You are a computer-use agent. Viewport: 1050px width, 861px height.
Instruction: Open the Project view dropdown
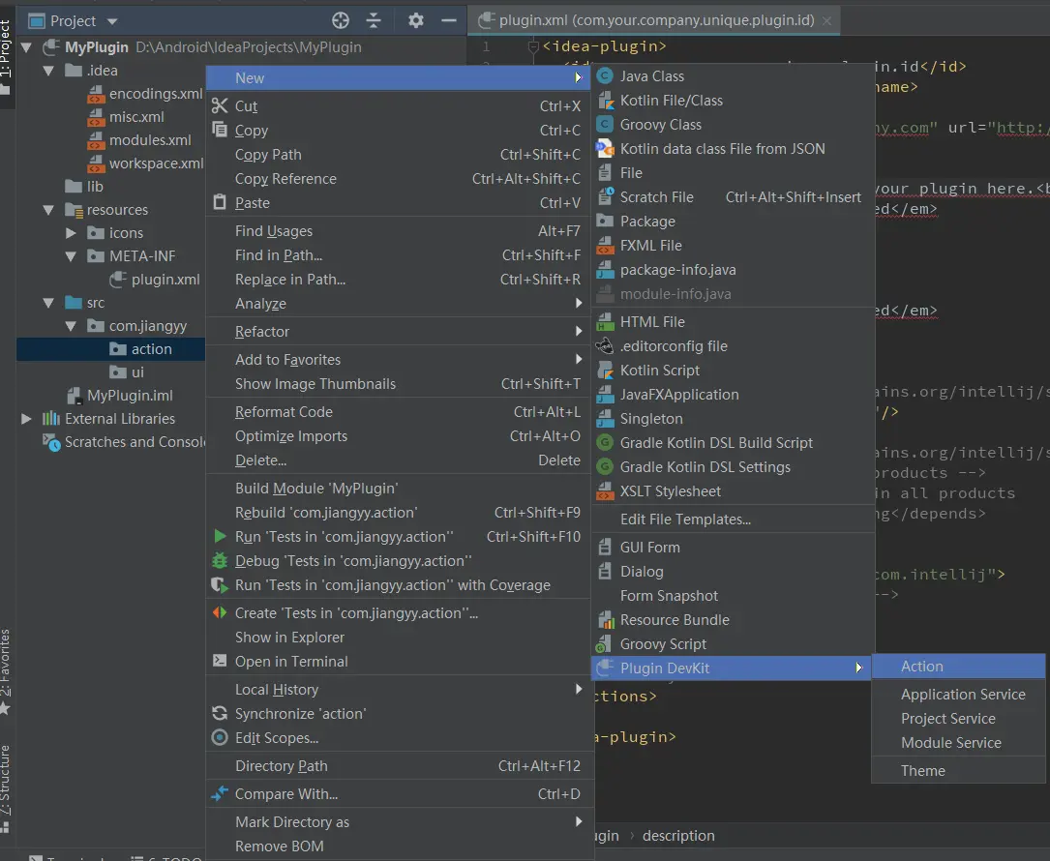tap(111, 21)
